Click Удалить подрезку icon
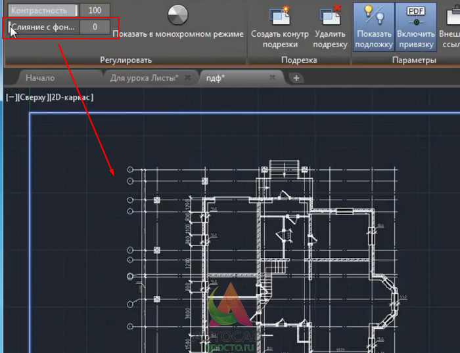The image size is (460, 353). [330, 14]
